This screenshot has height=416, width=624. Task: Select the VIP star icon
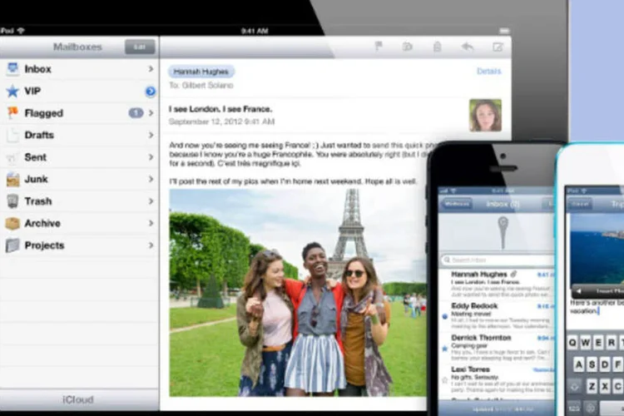click(12, 92)
